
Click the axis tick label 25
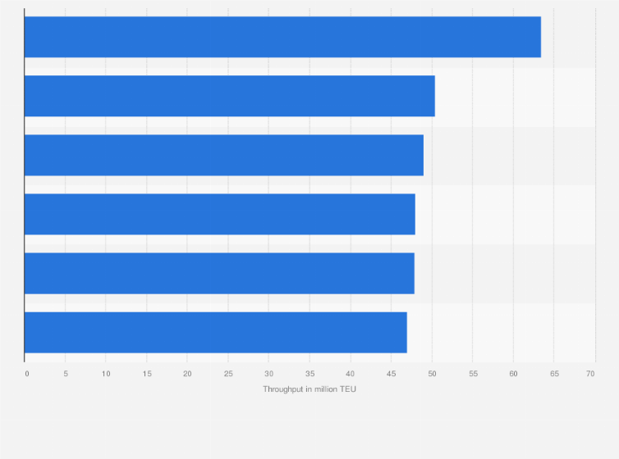(x=228, y=374)
